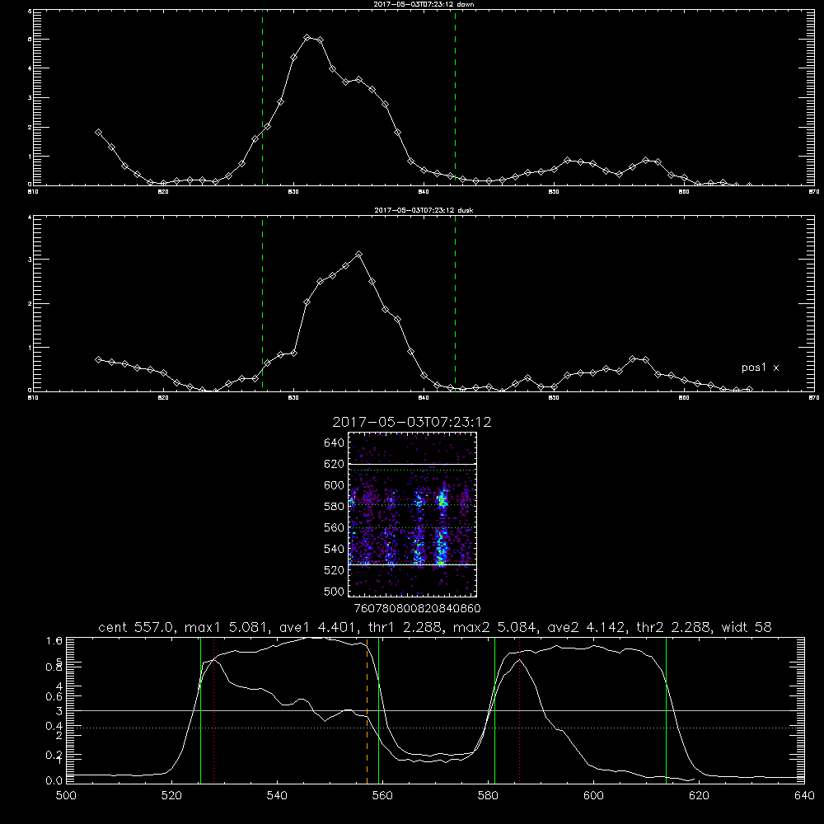824x824 pixels.
Task: Click left green dashed line in dusk plot
Action: tap(262, 304)
